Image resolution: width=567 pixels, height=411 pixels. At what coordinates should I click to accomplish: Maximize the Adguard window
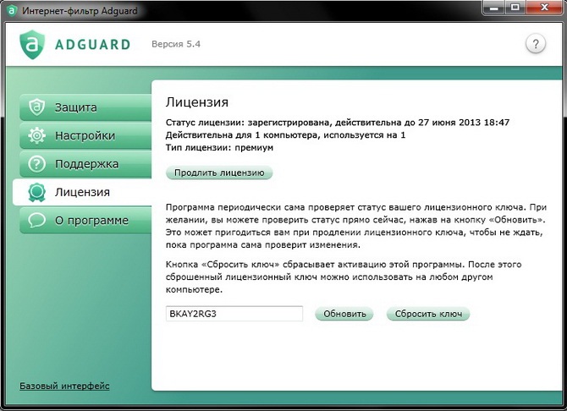tap(515, 8)
